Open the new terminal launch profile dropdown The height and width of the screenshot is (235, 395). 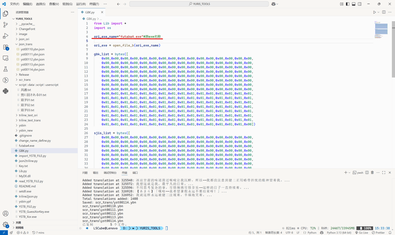[349, 173]
